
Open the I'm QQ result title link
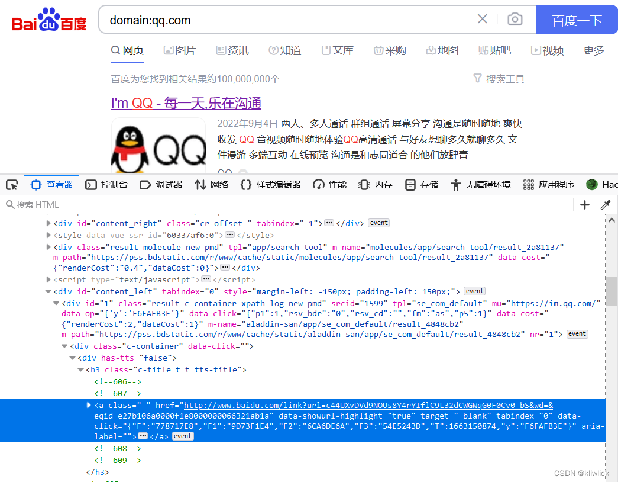tap(186, 103)
